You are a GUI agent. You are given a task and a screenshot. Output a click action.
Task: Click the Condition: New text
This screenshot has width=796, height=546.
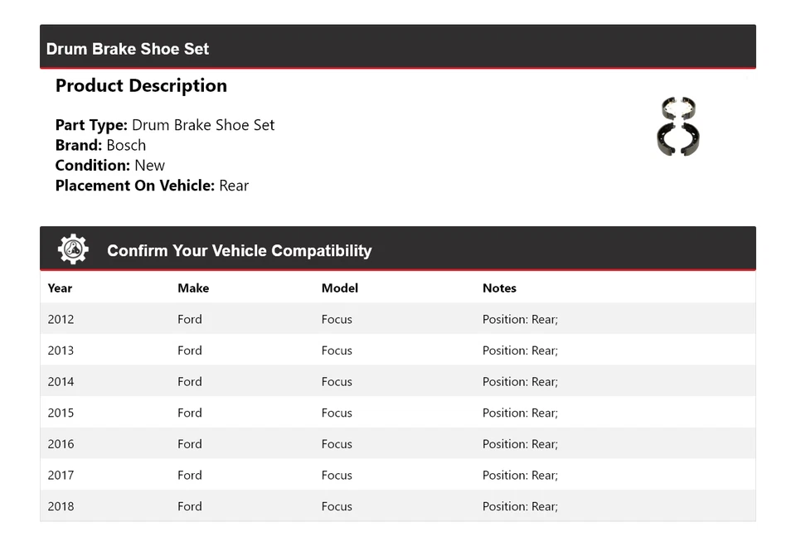(109, 165)
